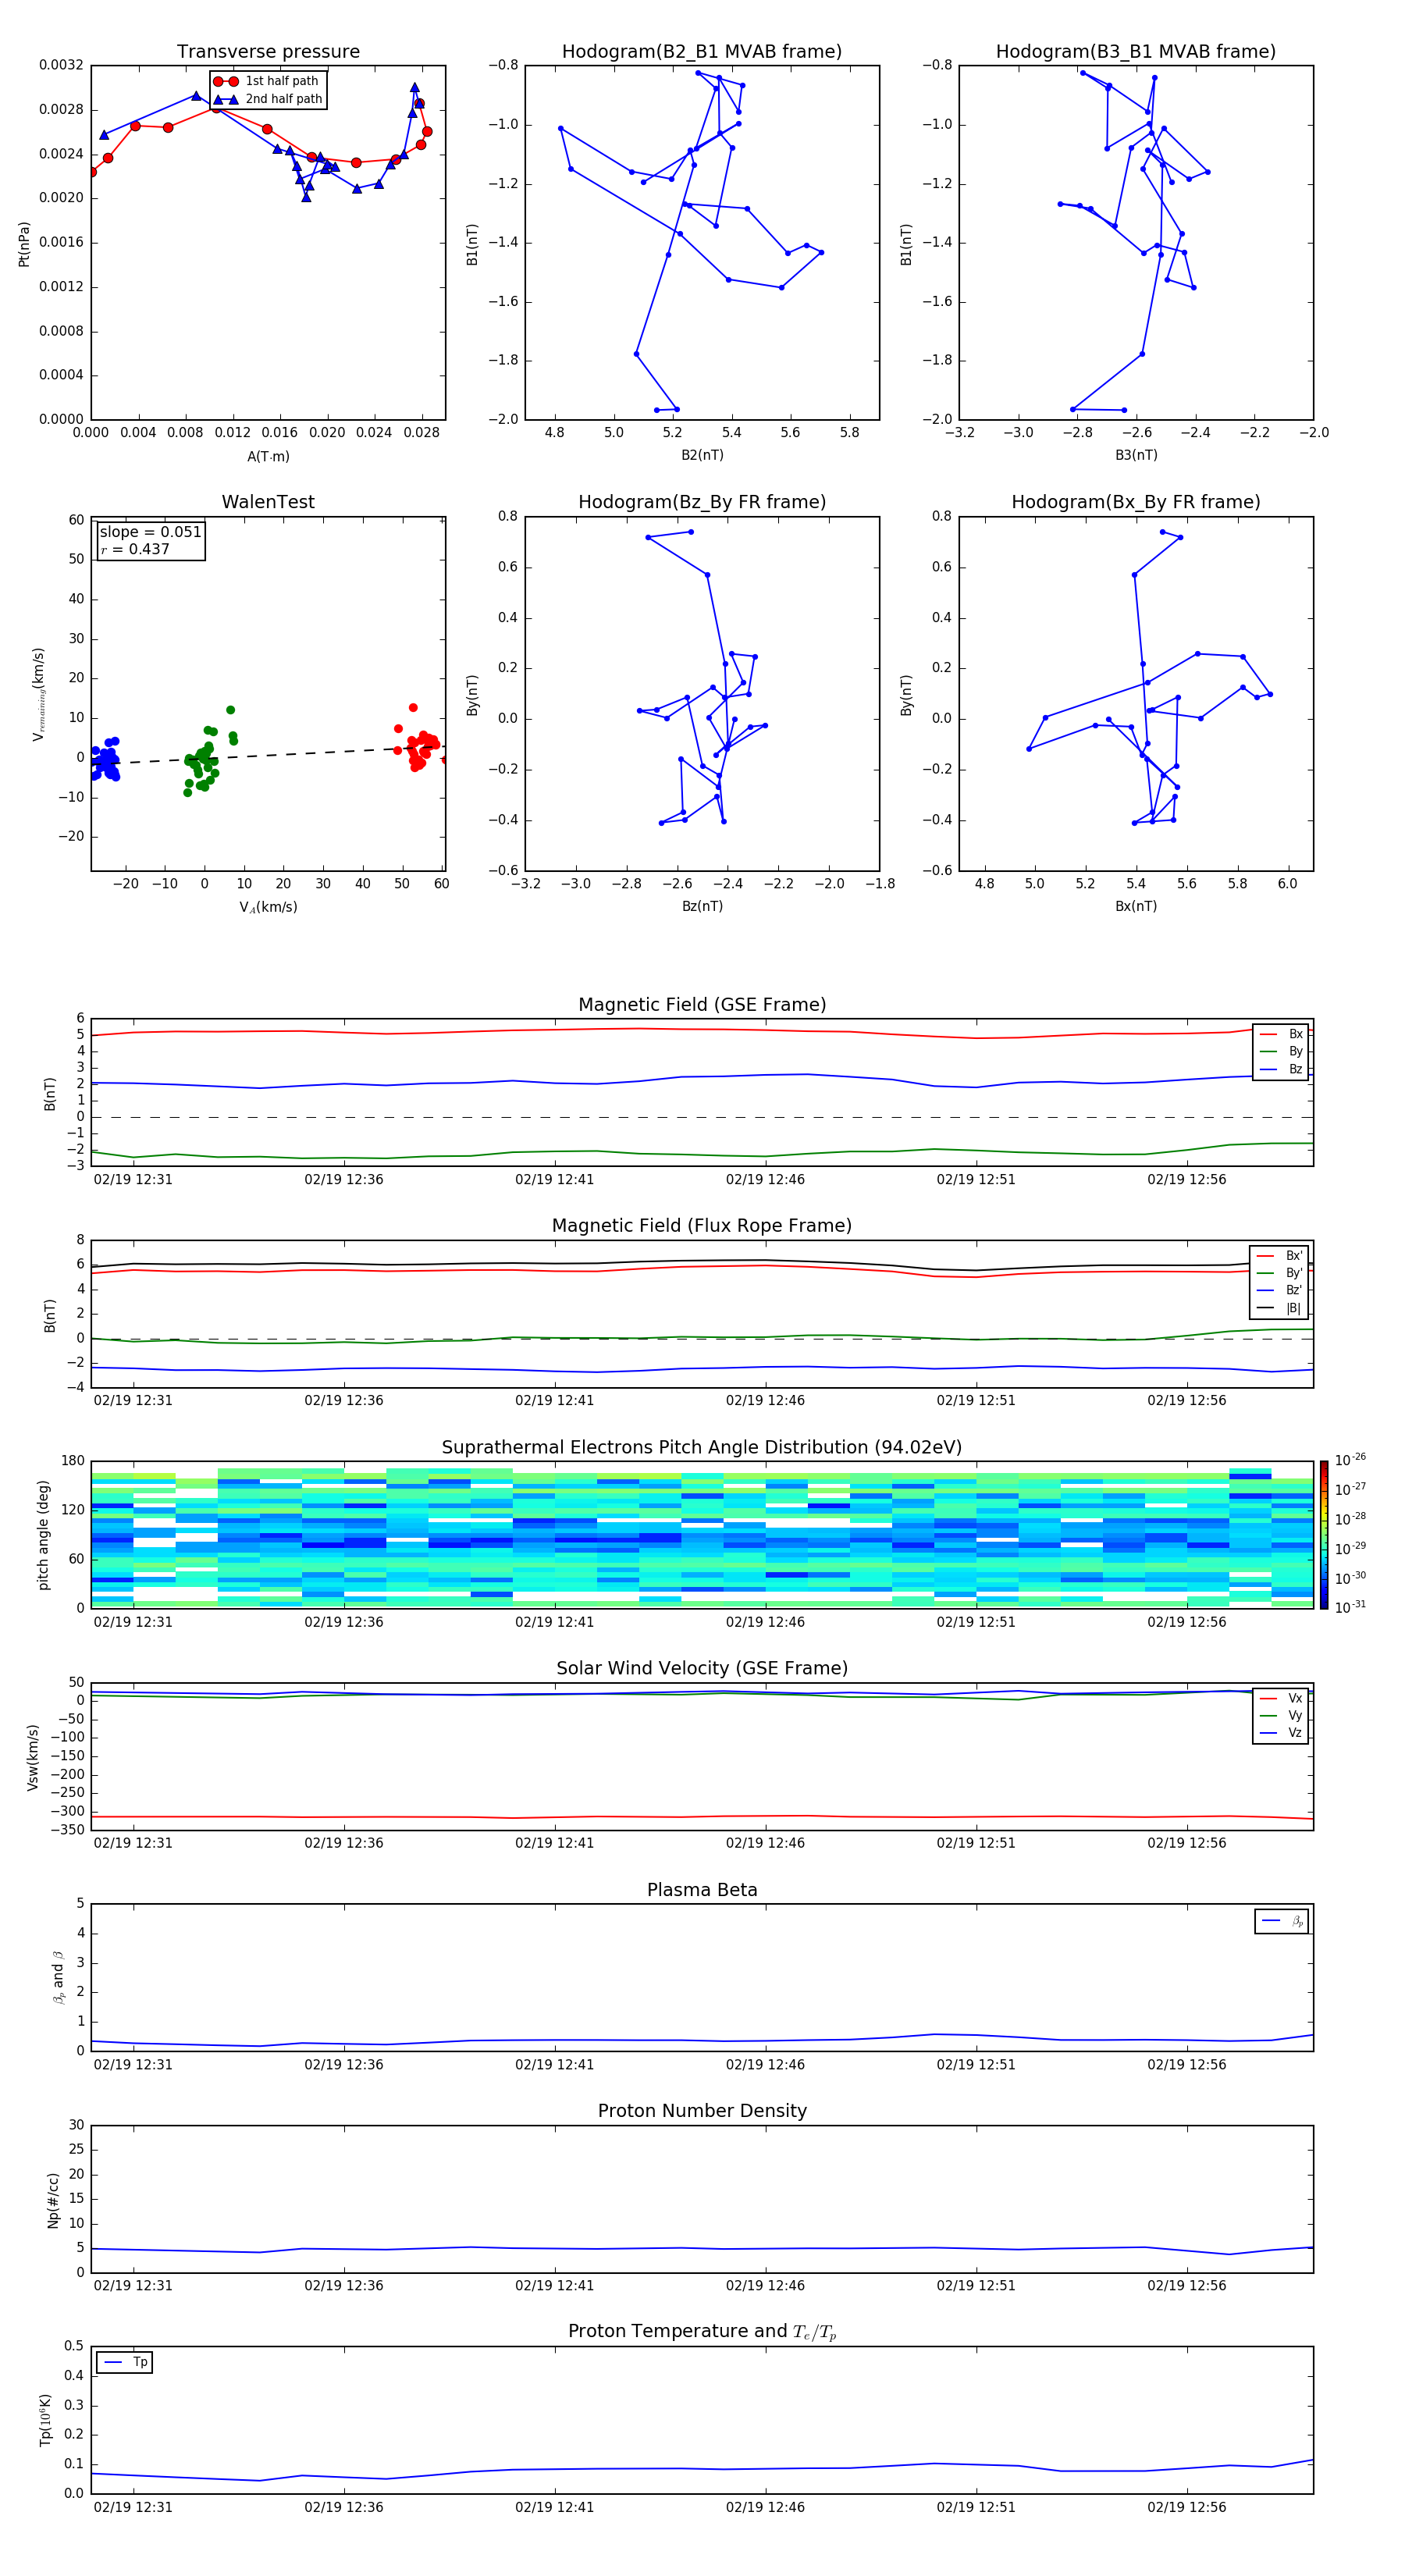Click '02/19 12:41' tick under GSE magnetic field
Image resolution: width=1405 pixels, height=2576 pixels.
[x=555, y=1180]
